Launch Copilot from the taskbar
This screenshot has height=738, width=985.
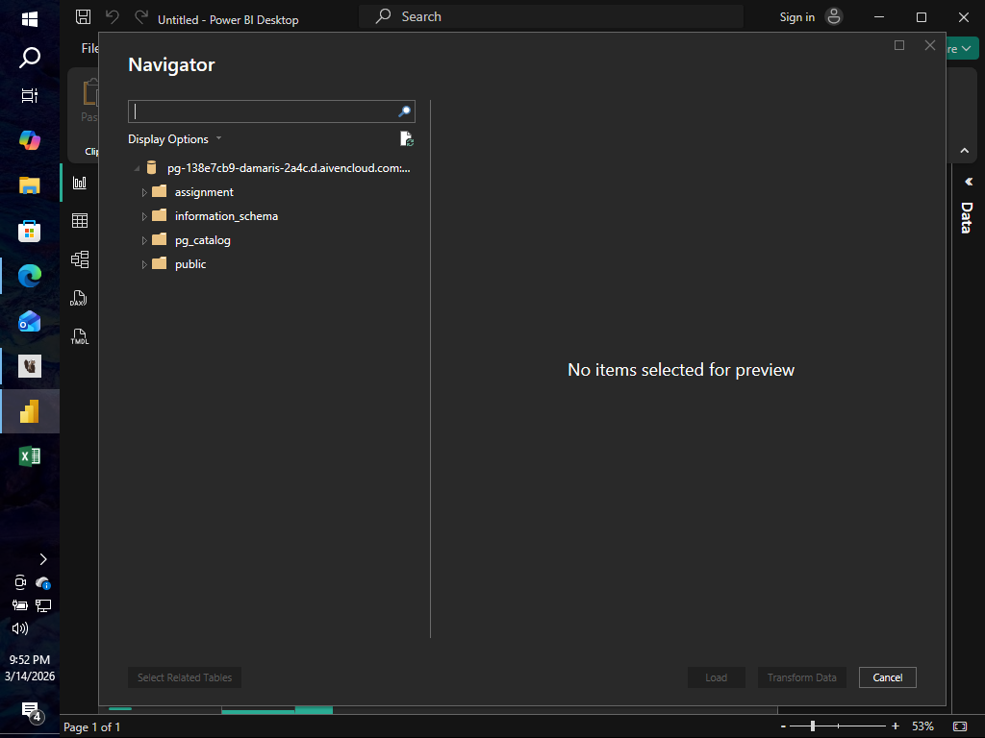coord(30,140)
